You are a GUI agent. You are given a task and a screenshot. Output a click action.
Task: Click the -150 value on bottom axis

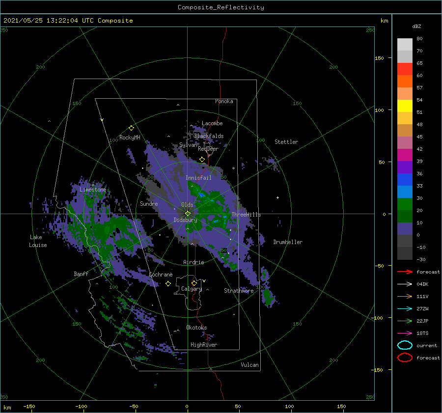[29, 406]
